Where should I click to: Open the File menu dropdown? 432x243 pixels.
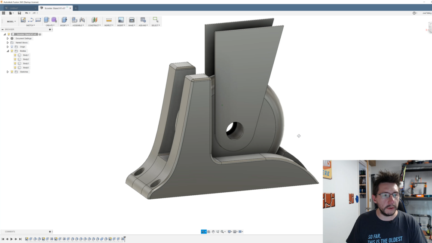click(x=11, y=13)
